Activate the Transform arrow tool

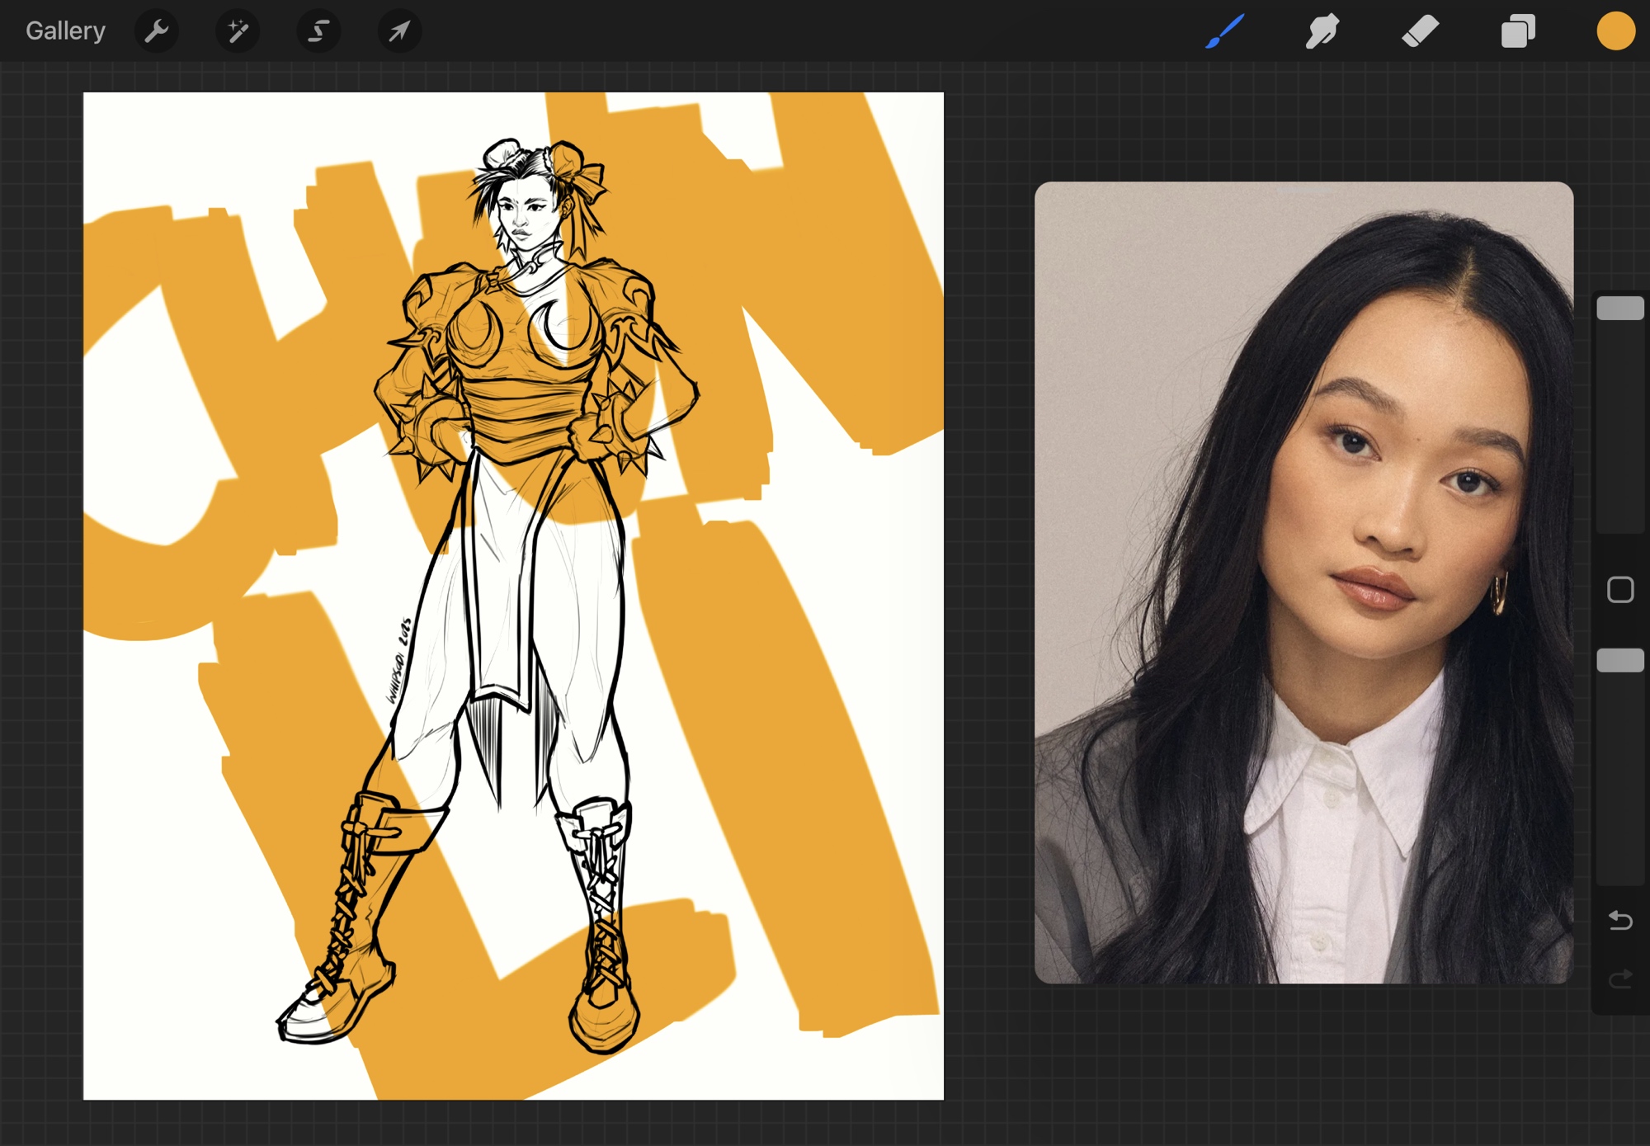pyautogui.click(x=399, y=31)
